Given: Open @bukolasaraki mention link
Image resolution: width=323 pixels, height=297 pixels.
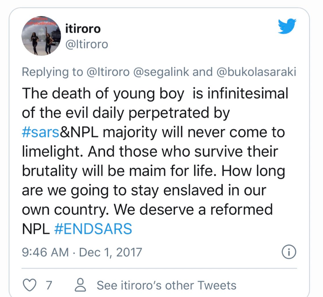Looking at the screenshot, I should pos(257,72).
